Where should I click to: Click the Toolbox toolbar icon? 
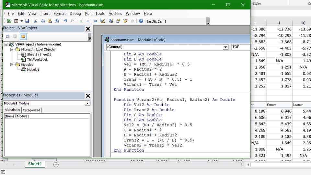[132, 21]
